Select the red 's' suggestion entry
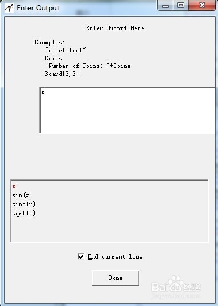 pos(14,186)
